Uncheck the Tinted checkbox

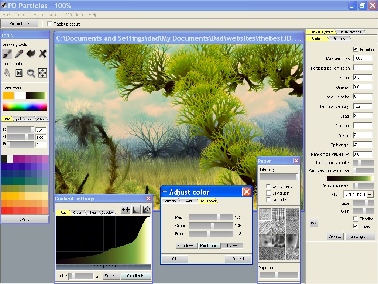tap(355, 226)
